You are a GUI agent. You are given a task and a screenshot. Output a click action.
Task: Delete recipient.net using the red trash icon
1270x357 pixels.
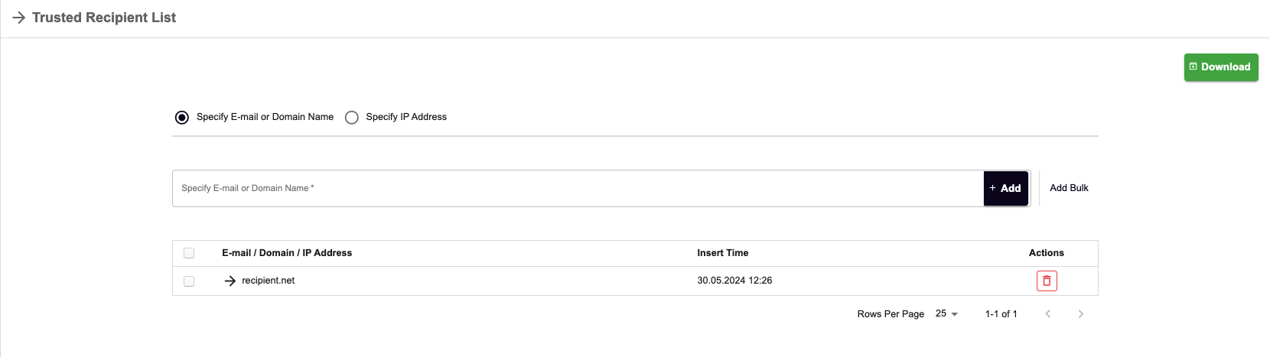point(1047,281)
